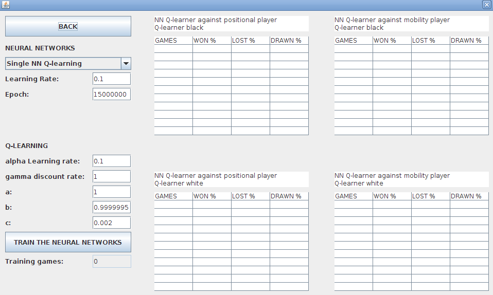
Task: Click mobility player Q-learner white title
Action: pyautogui.click(x=412, y=179)
